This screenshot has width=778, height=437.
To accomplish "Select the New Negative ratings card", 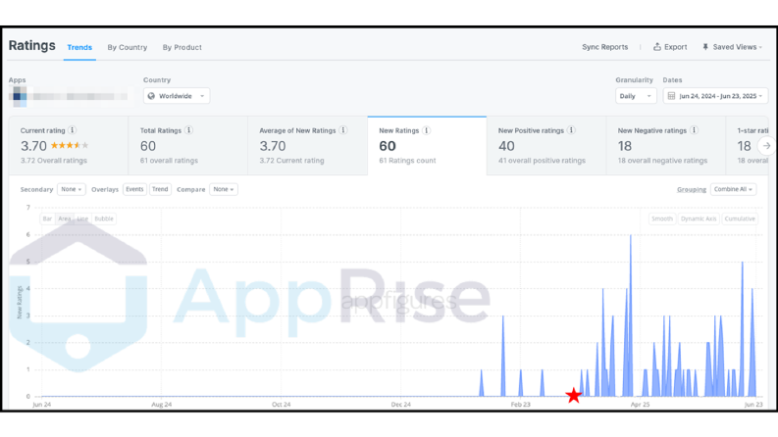I will point(666,146).
